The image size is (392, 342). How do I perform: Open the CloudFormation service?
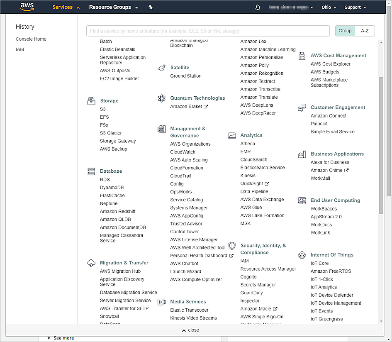187,168
